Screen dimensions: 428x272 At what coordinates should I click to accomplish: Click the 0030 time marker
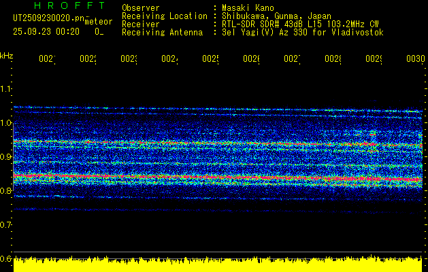(x=415, y=59)
